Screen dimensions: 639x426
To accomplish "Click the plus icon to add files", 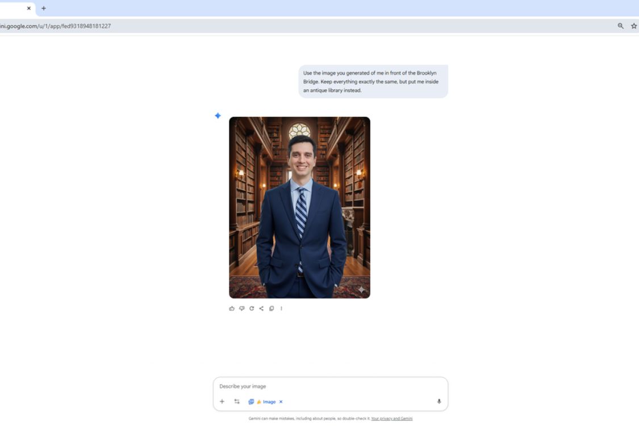I will pos(222,402).
